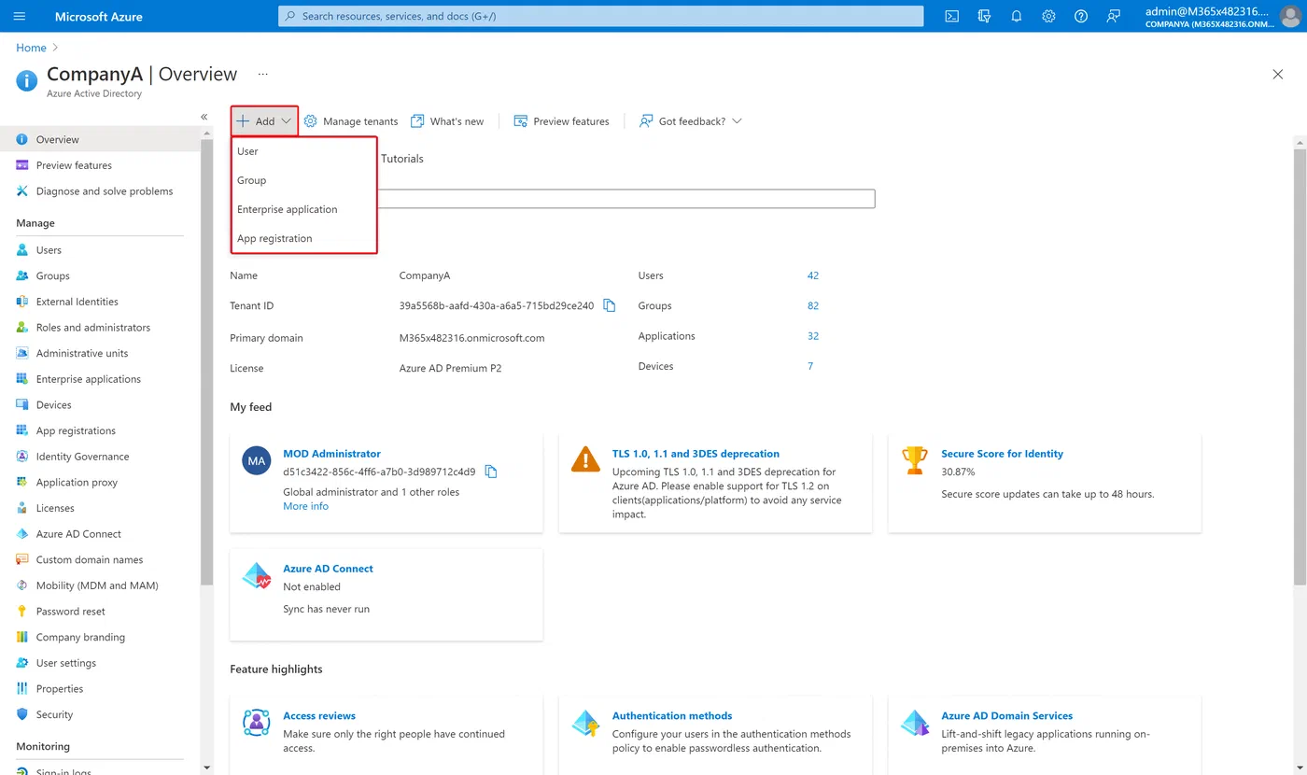This screenshot has width=1307, height=775.
Task: Open Azure AD Domain Services link
Action: point(1006,716)
